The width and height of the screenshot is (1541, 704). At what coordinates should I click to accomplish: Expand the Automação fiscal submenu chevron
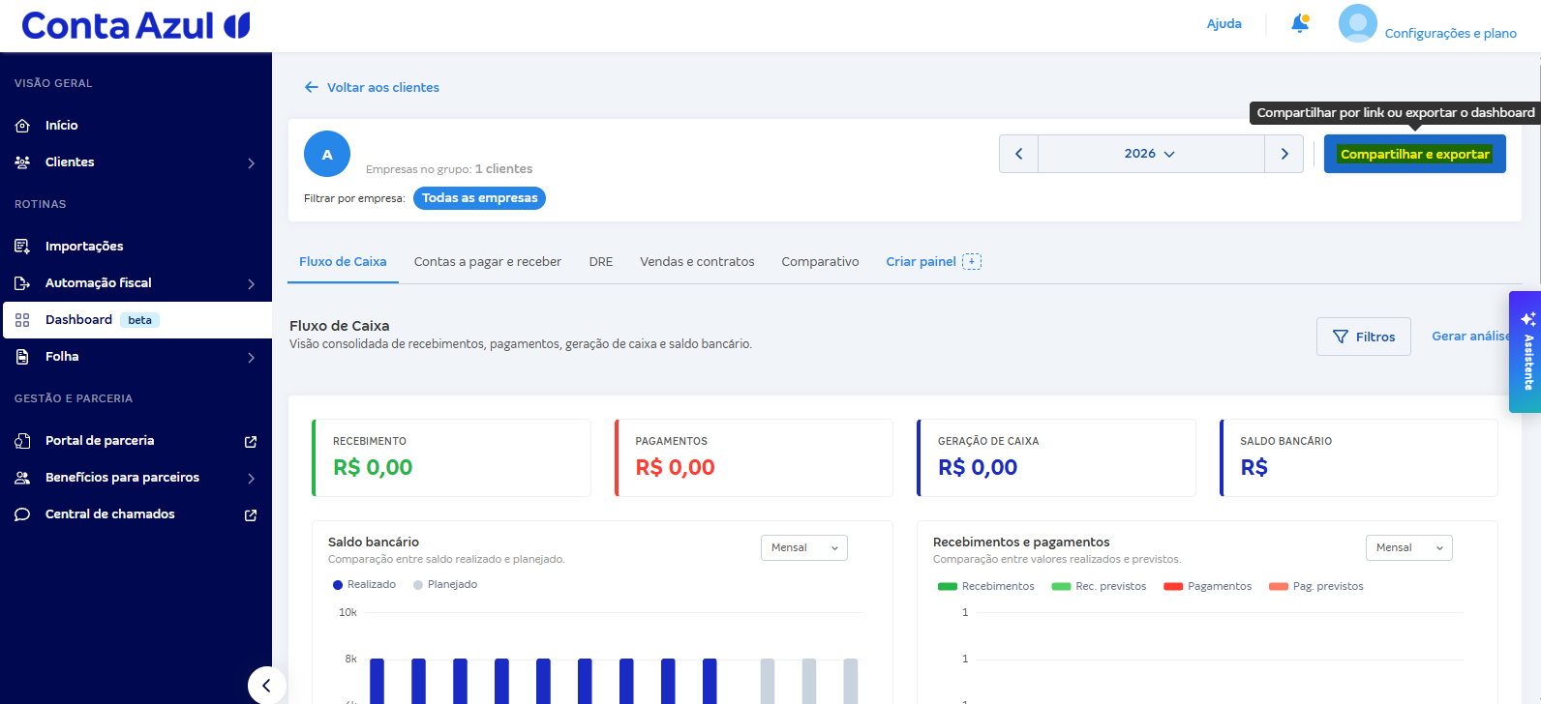251,284
